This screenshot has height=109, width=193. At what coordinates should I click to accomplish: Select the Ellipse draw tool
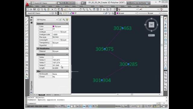click(x=27, y=46)
